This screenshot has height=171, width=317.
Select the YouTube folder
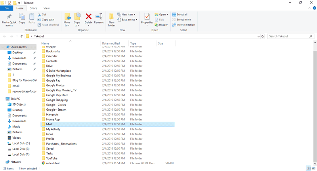tap(107, 158)
